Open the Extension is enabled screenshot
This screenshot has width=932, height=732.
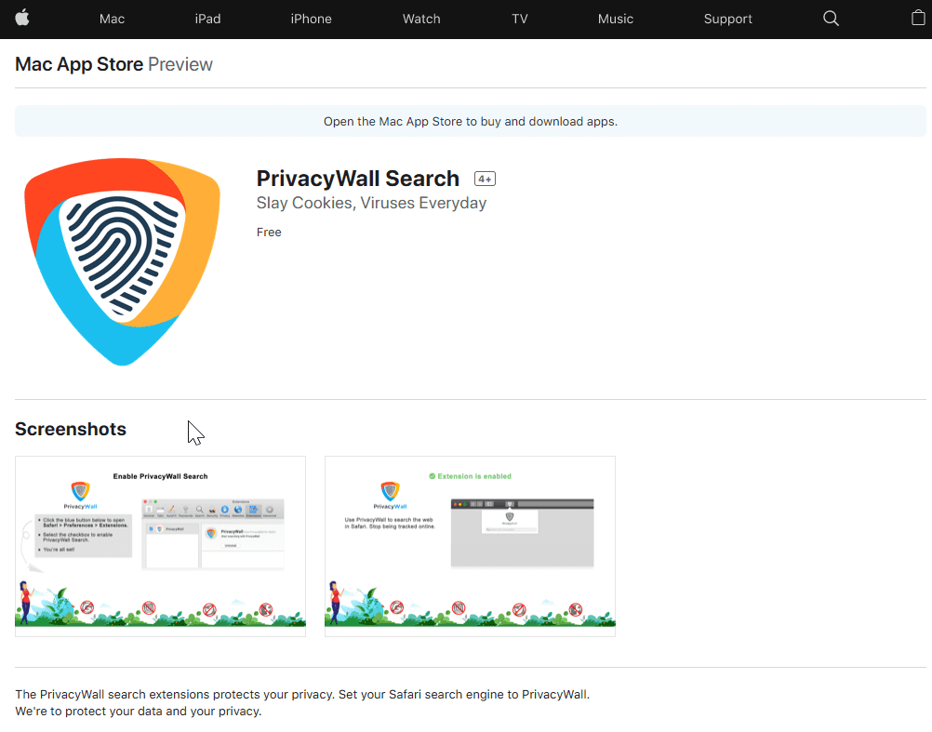(470, 546)
